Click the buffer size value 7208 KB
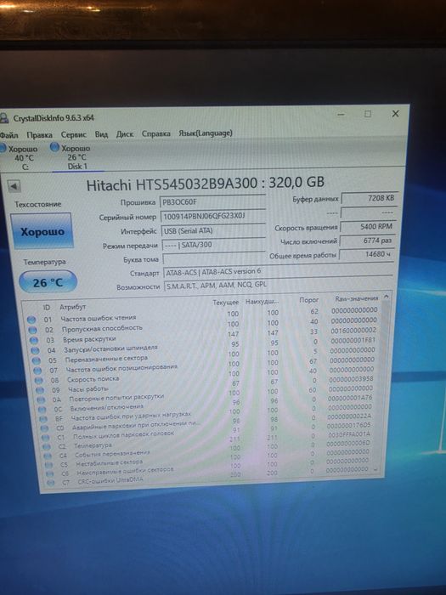 pos(370,198)
